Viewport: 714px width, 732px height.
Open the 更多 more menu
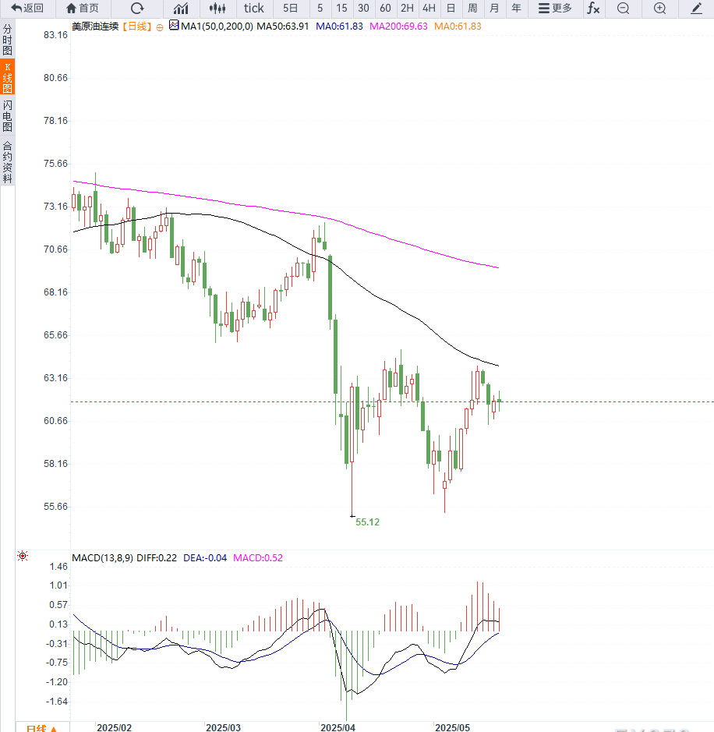tap(555, 9)
